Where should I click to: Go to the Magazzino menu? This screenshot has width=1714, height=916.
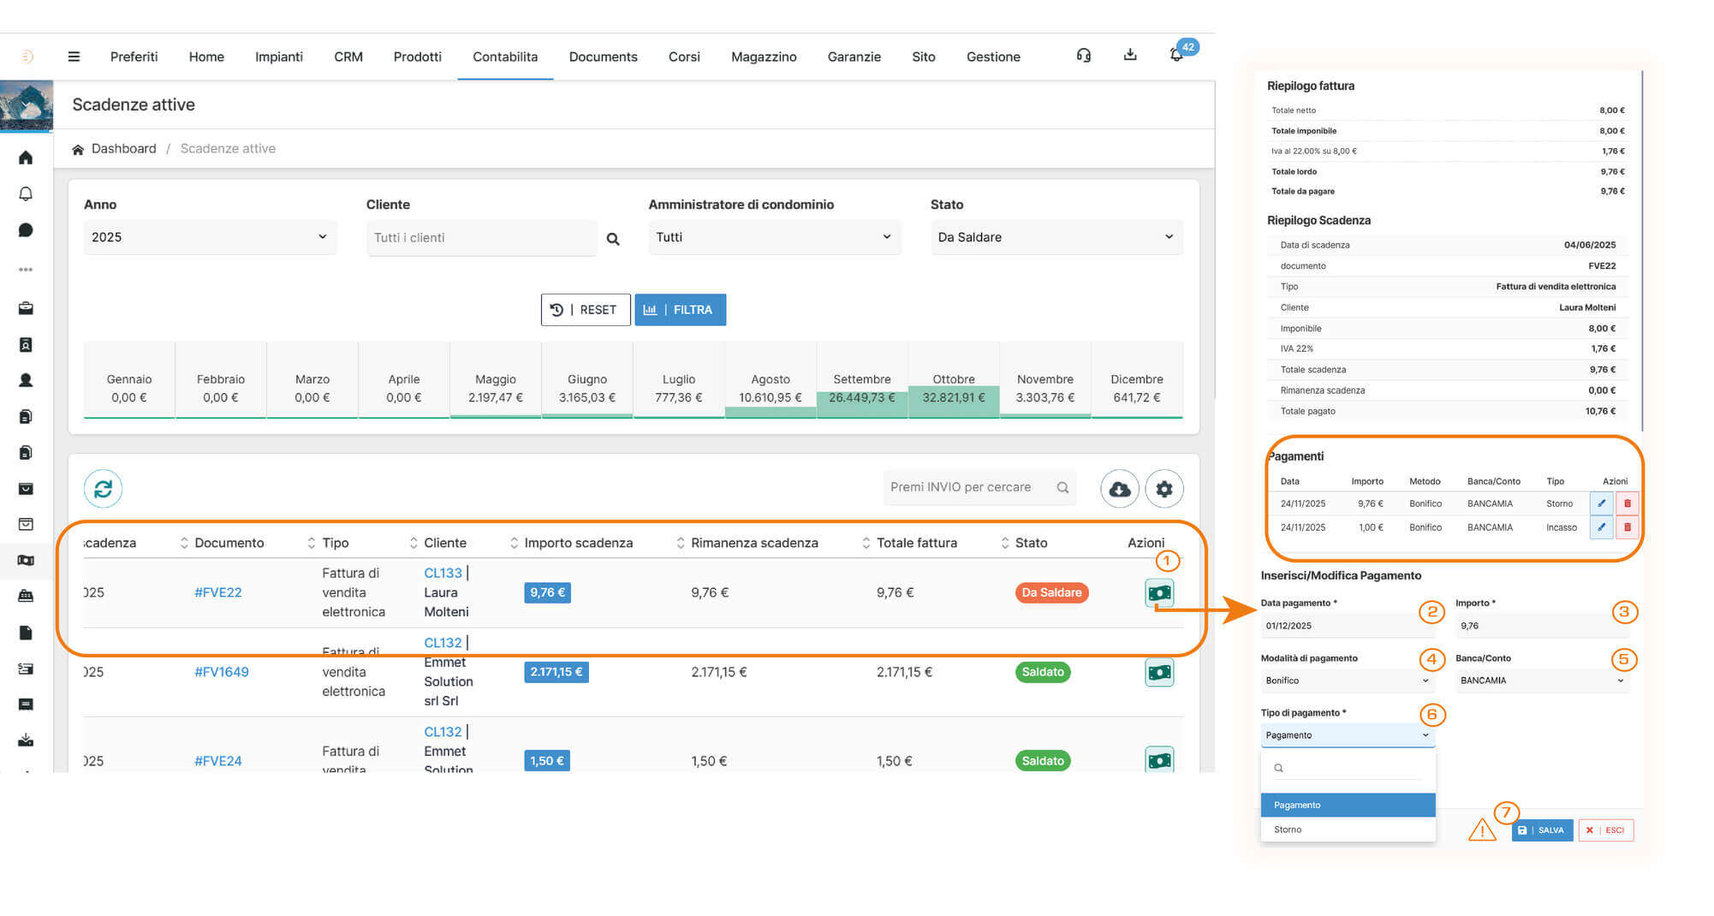click(763, 57)
